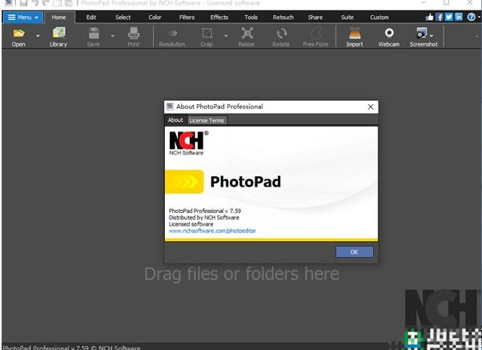Switch to the Suite ribbon tab

tap(347, 18)
